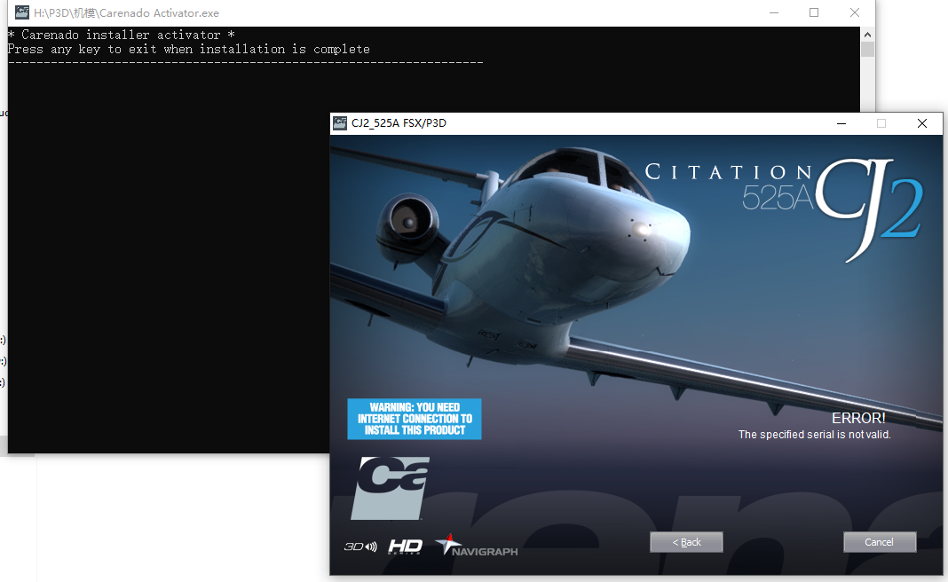The height and width of the screenshot is (582, 948).
Task: Minimize the Carenado Activator console window
Action: pyautogui.click(x=774, y=12)
